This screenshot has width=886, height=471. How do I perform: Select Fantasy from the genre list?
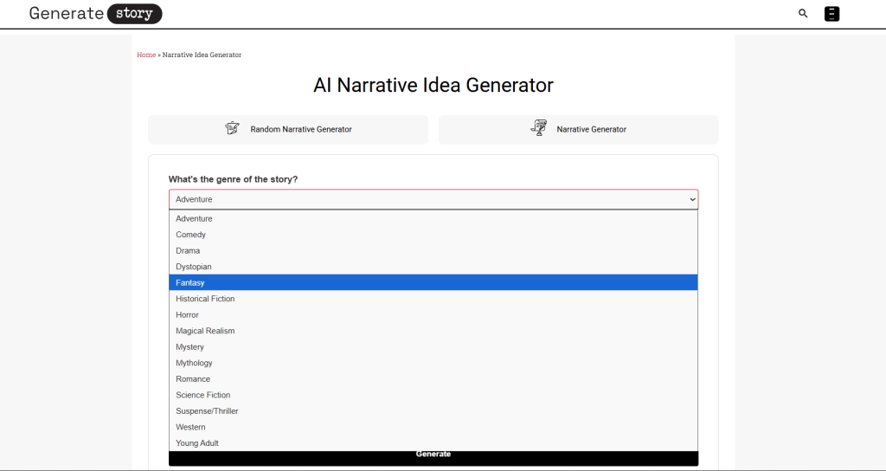click(x=190, y=283)
